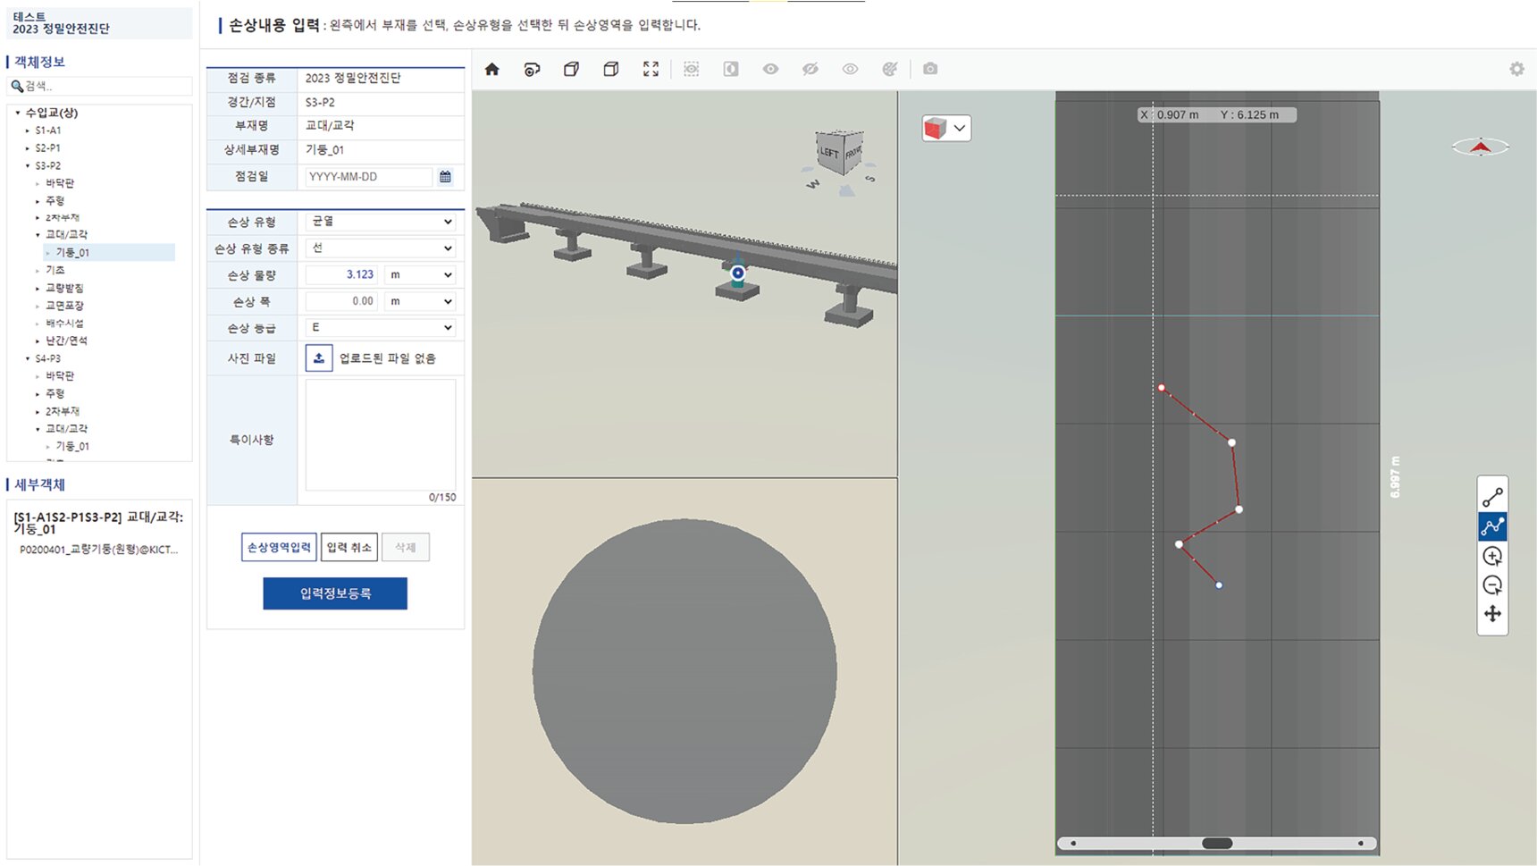Select the S4-P3 node in object tree

coord(48,358)
